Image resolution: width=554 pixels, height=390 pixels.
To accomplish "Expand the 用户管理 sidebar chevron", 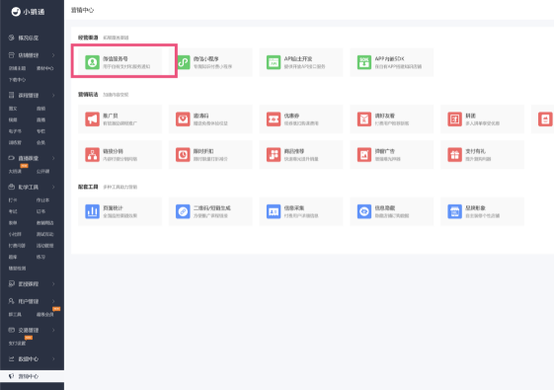I will (x=53, y=301).
